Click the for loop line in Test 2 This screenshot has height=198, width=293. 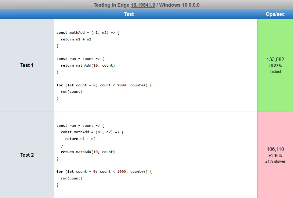pyautogui.click(x=104, y=172)
